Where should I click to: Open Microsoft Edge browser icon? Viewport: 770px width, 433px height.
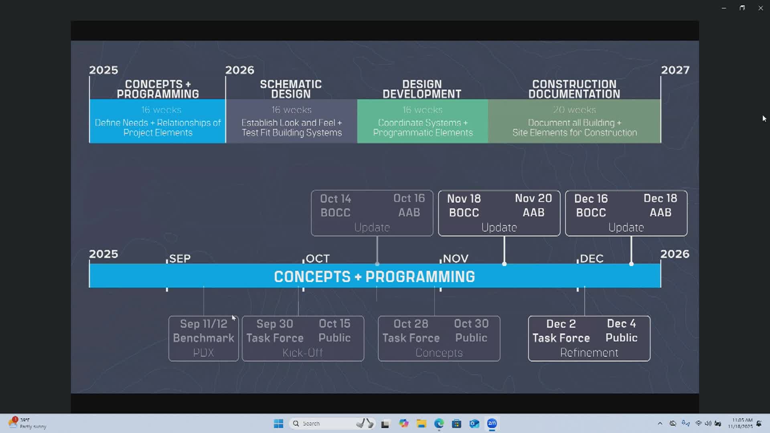point(439,423)
